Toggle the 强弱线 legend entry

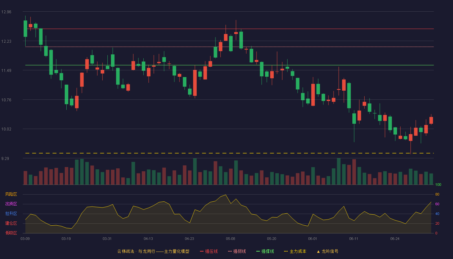tap(237, 251)
